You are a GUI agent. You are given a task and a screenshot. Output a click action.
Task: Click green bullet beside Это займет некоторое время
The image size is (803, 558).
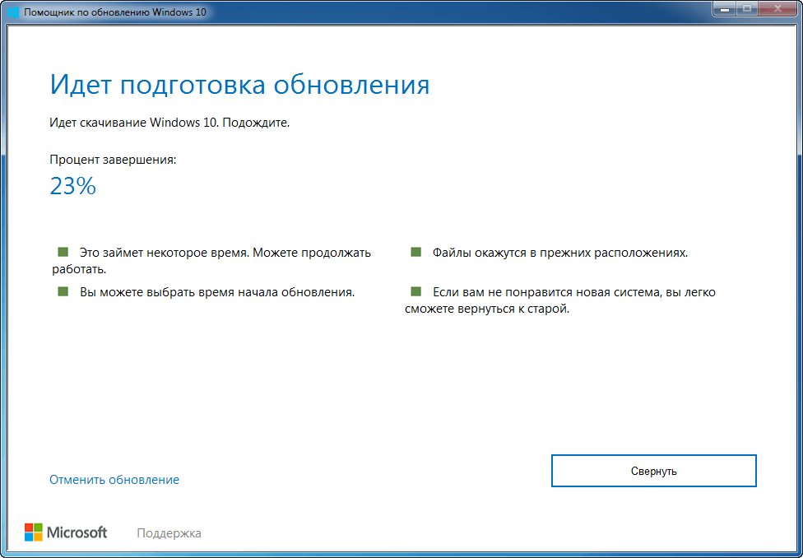point(63,252)
